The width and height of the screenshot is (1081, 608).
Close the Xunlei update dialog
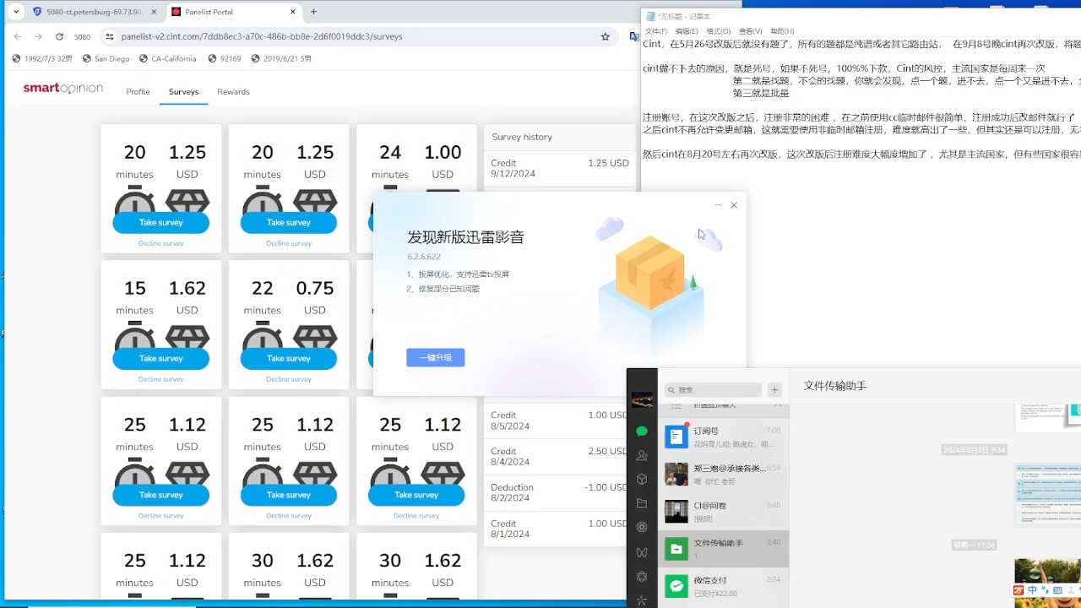click(x=734, y=205)
